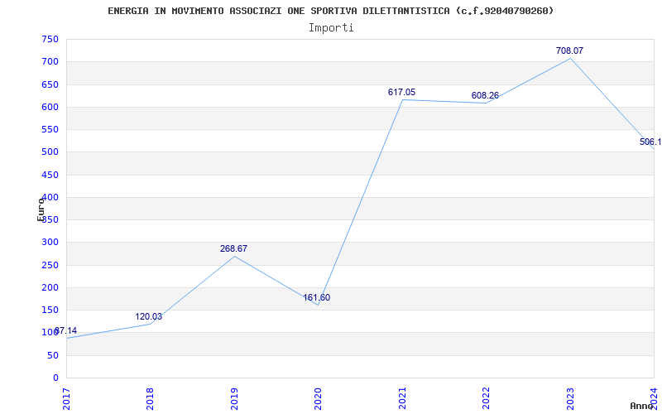Click the 'Euro' y-axis title
The width and height of the screenshot is (662, 414).
point(41,209)
